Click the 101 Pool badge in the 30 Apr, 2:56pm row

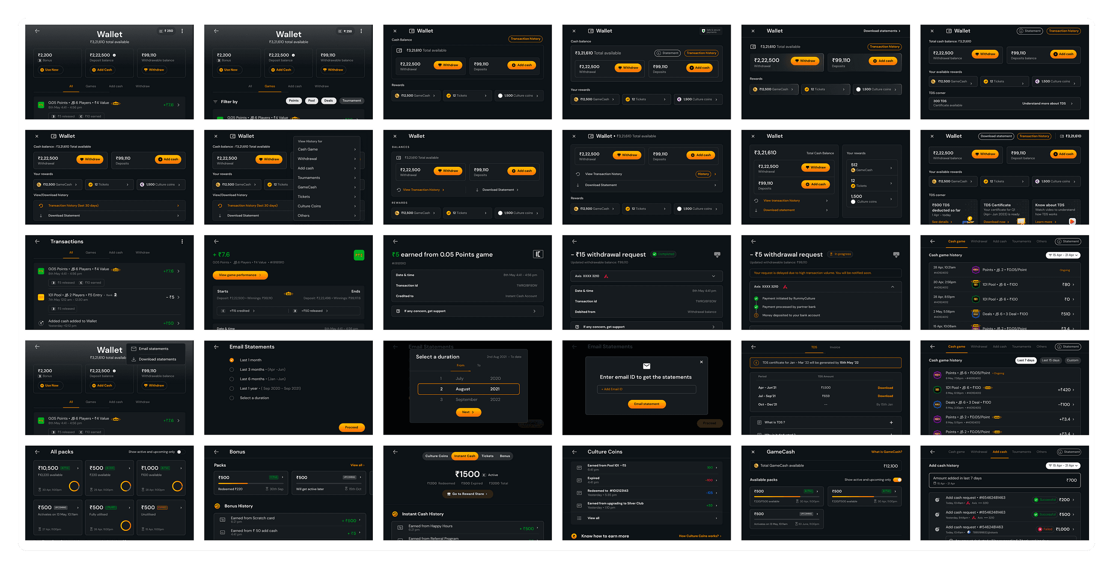pos(976,284)
